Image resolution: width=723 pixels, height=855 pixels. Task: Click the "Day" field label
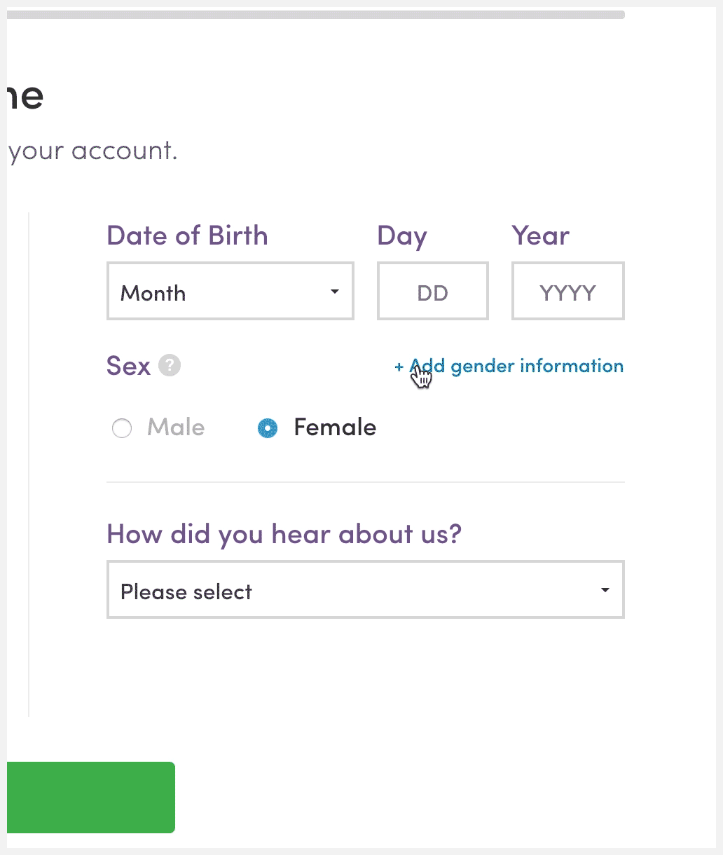tap(401, 236)
